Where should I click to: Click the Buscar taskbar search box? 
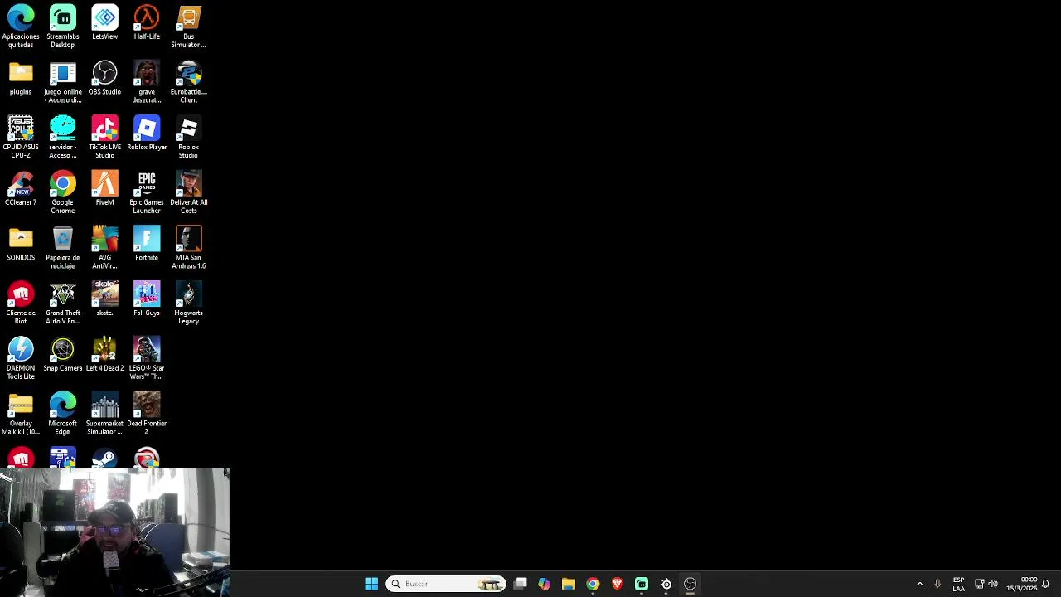point(447,584)
